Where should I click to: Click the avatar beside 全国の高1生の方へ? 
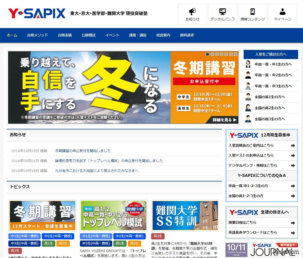(x=248, y=97)
